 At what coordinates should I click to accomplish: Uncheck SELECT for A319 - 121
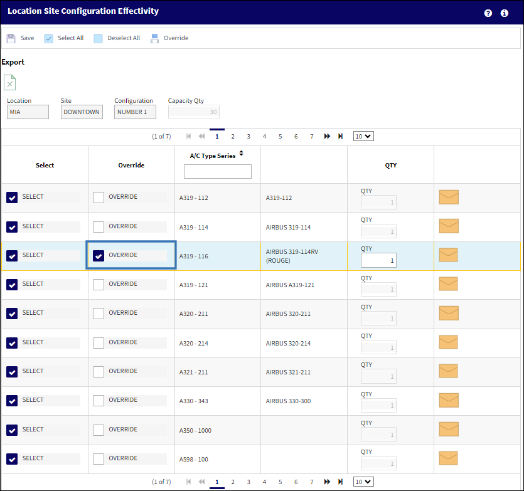coord(12,285)
